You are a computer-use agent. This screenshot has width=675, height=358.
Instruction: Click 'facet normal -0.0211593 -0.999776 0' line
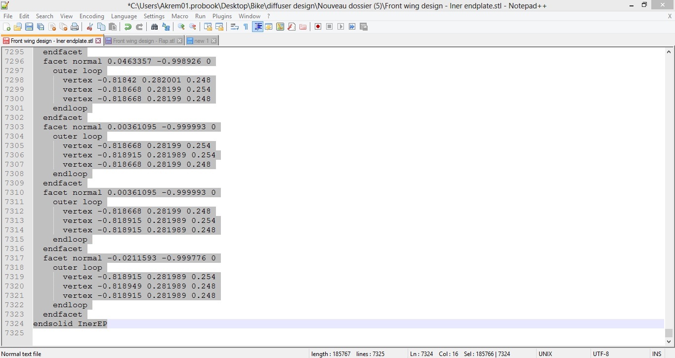coord(129,258)
